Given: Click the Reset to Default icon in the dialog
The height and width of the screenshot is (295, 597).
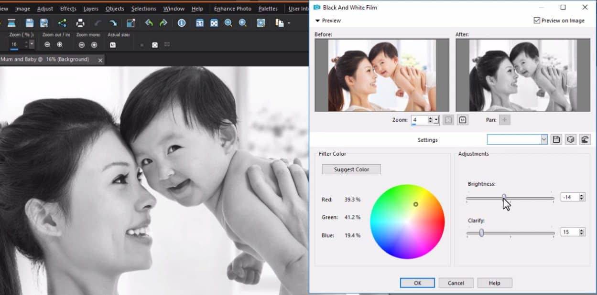Looking at the screenshot, I should [585, 139].
